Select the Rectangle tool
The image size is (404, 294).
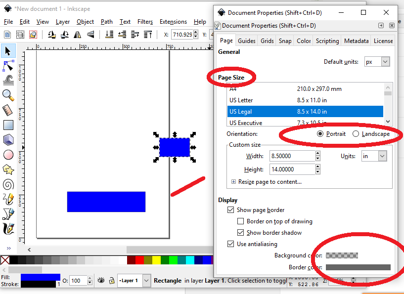[7, 124]
